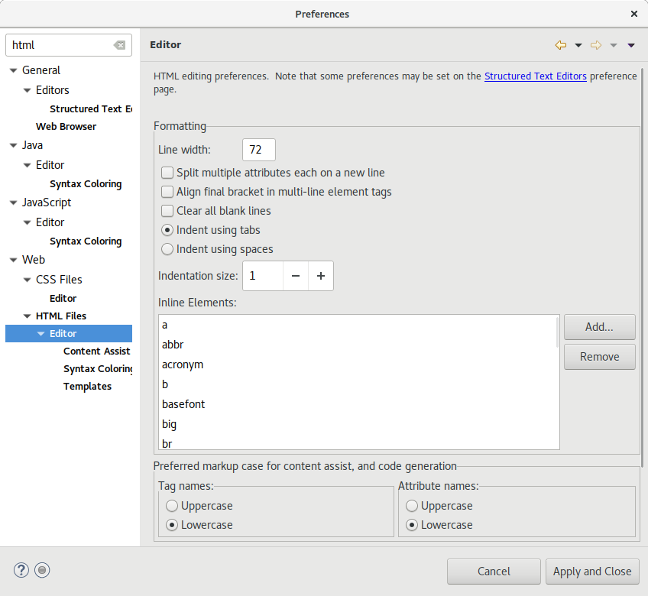Collapse the Java tree node

coord(14,145)
